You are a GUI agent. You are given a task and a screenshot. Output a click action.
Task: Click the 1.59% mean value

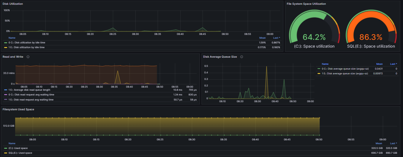(262, 43)
